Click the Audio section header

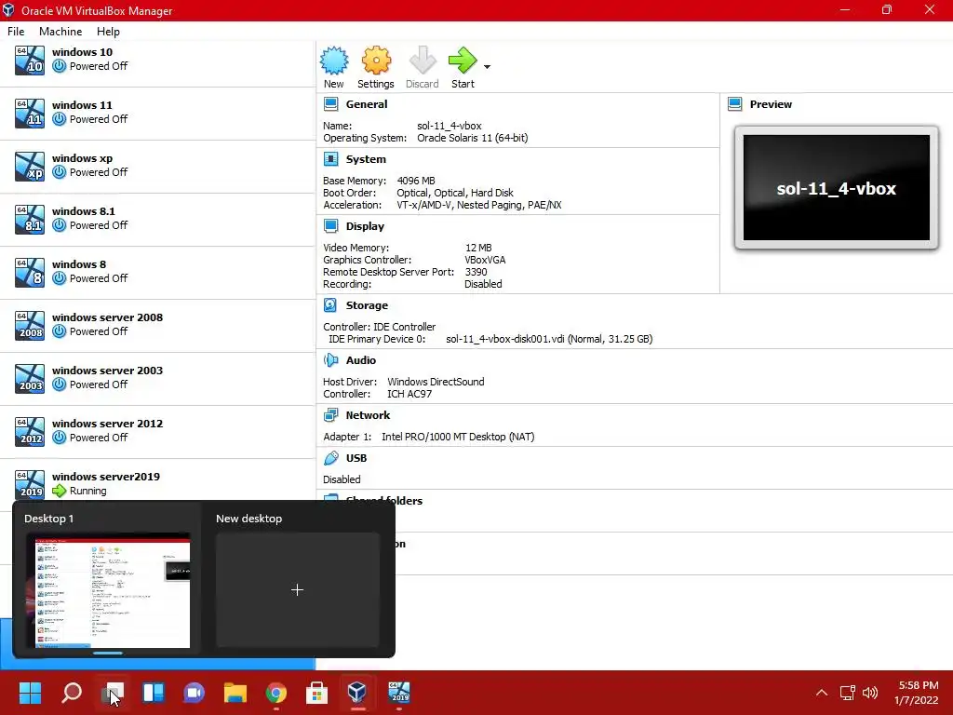click(x=360, y=360)
